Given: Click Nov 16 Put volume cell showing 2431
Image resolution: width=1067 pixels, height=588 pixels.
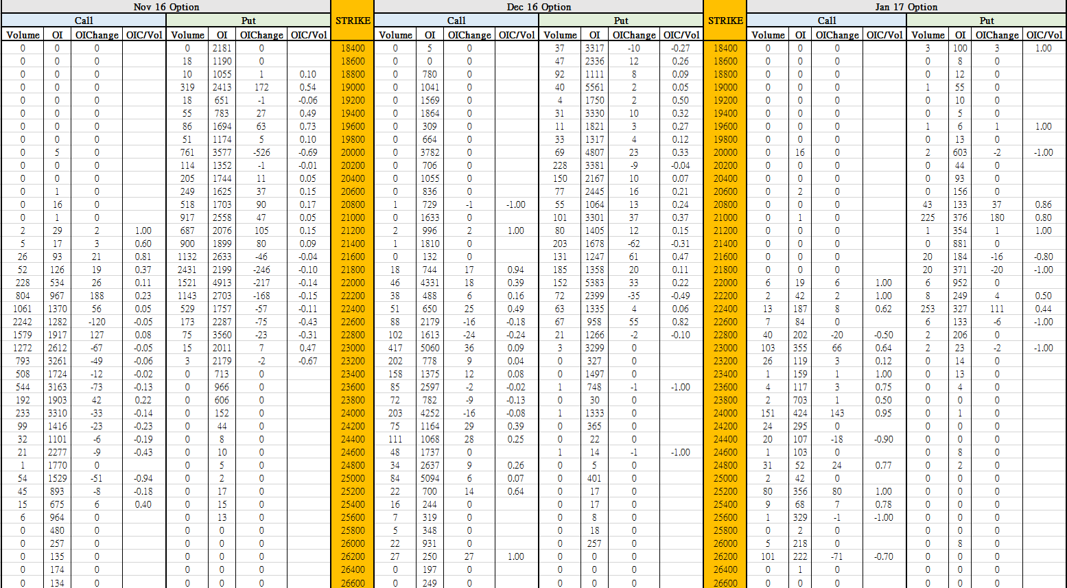Looking at the screenshot, I should [187, 270].
